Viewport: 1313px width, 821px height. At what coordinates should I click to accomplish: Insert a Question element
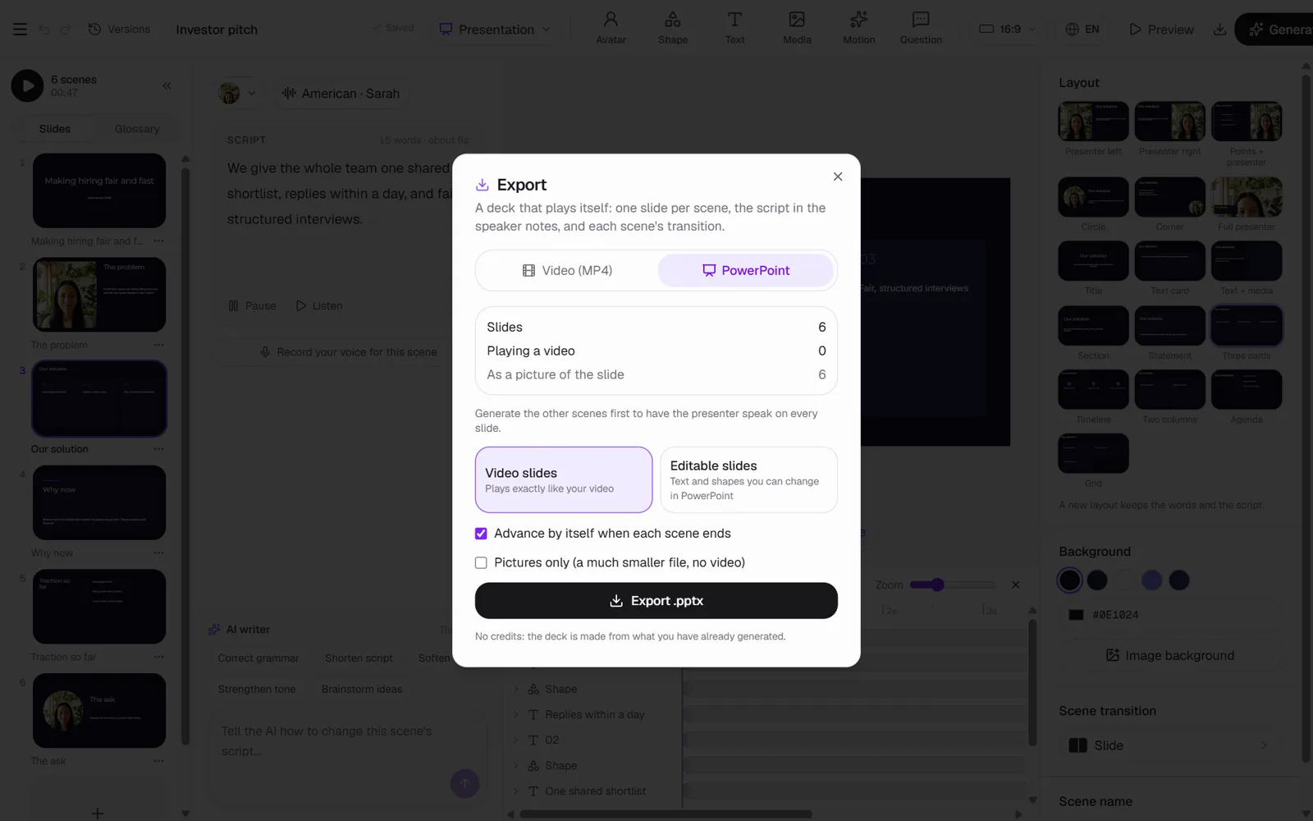click(921, 28)
